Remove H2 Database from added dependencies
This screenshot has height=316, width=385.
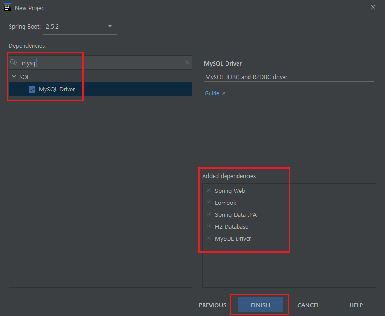coord(209,226)
